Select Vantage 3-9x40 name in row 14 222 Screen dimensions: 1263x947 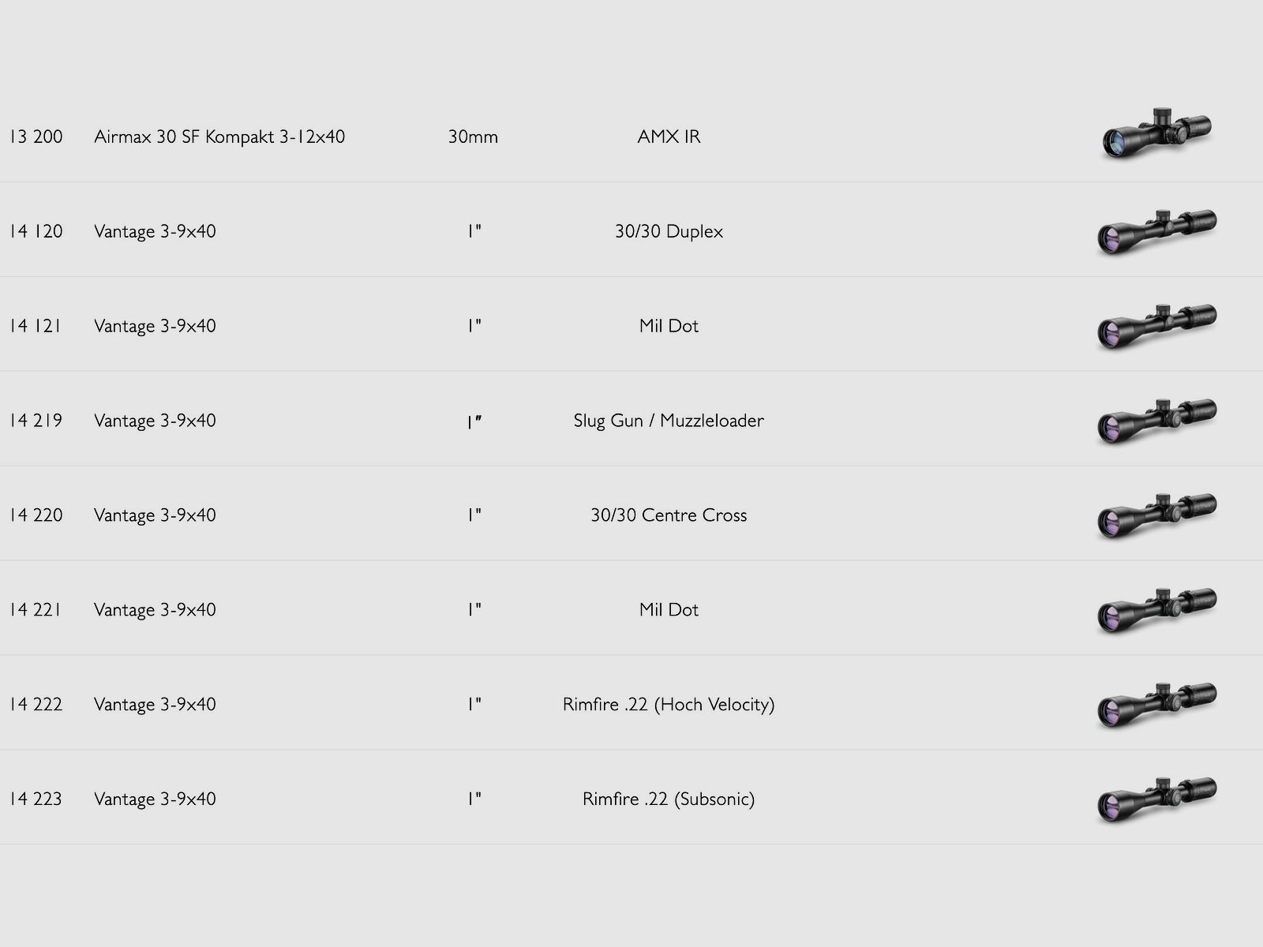155,705
